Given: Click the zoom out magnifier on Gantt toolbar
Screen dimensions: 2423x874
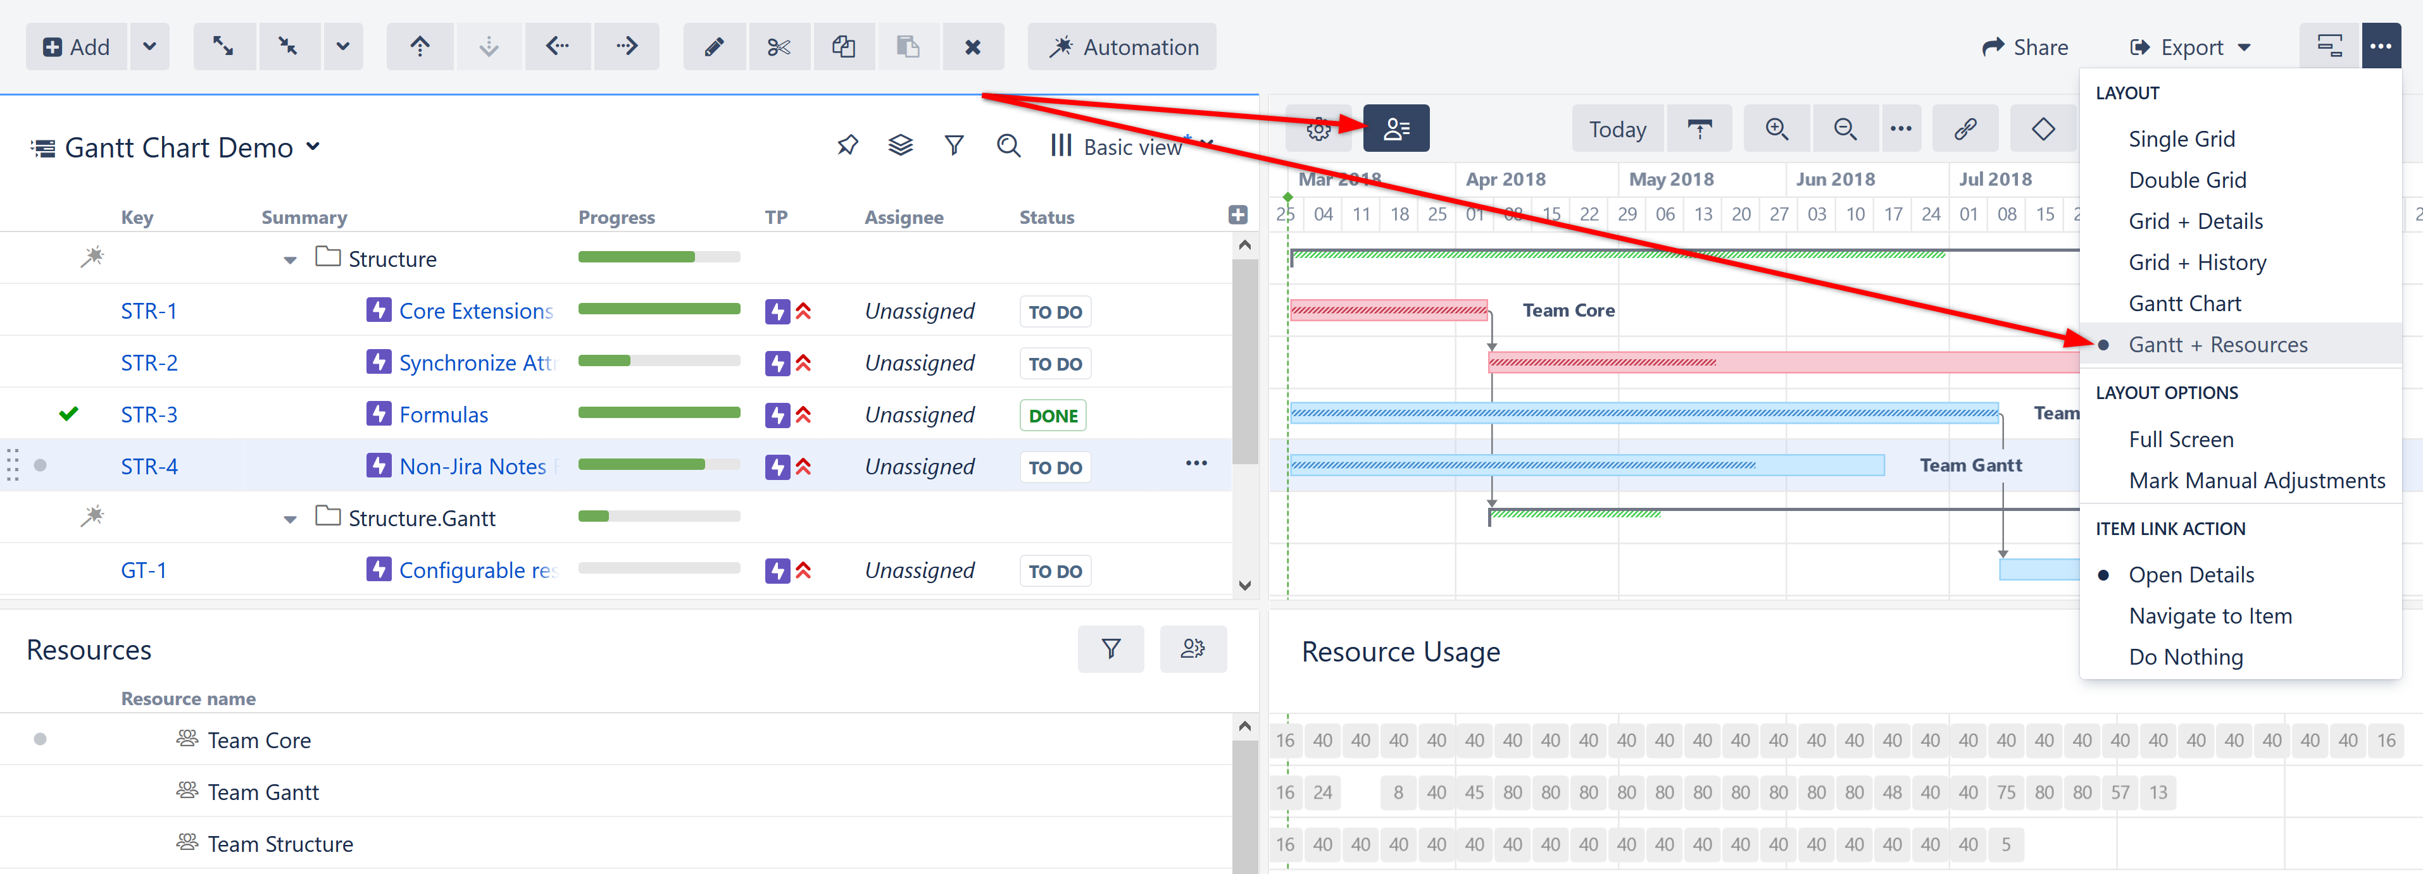Looking at the screenshot, I should click(x=1844, y=129).
